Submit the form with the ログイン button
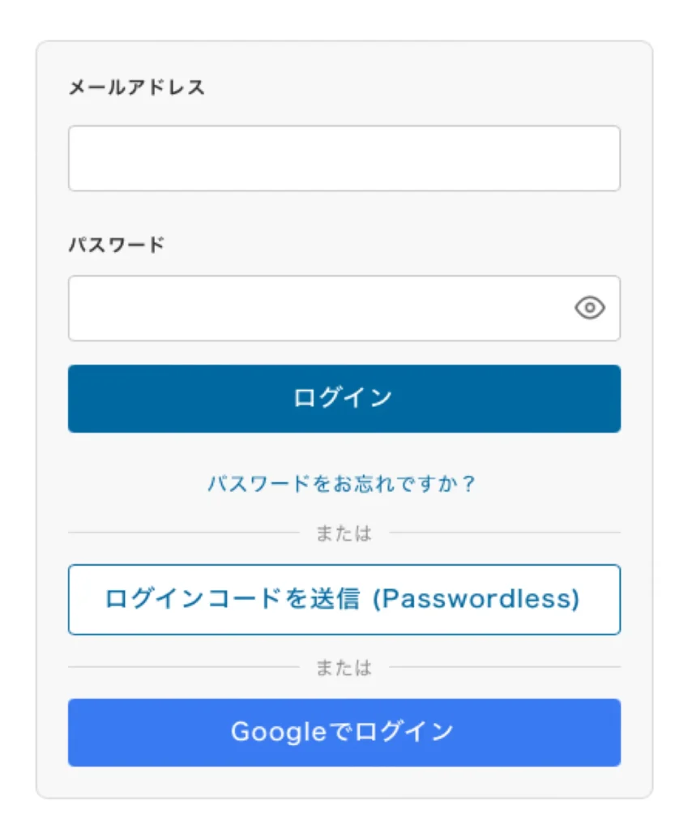This screenshot has height=830, width=692. tap(344, 398)
